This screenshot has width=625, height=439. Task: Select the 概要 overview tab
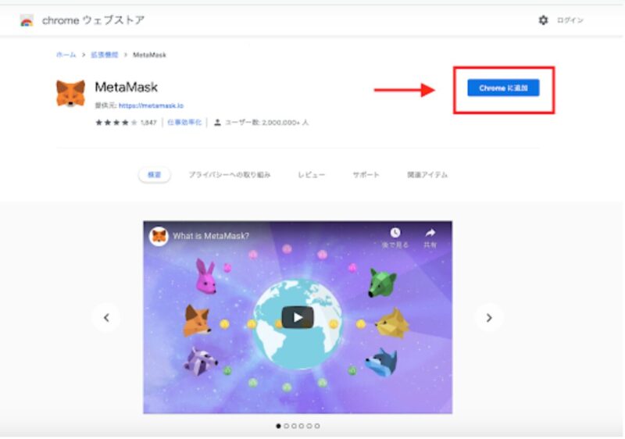coord(155,175)
